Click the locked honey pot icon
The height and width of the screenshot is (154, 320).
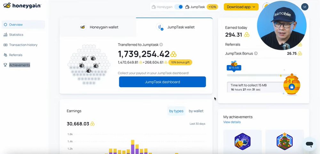[292, 84]
